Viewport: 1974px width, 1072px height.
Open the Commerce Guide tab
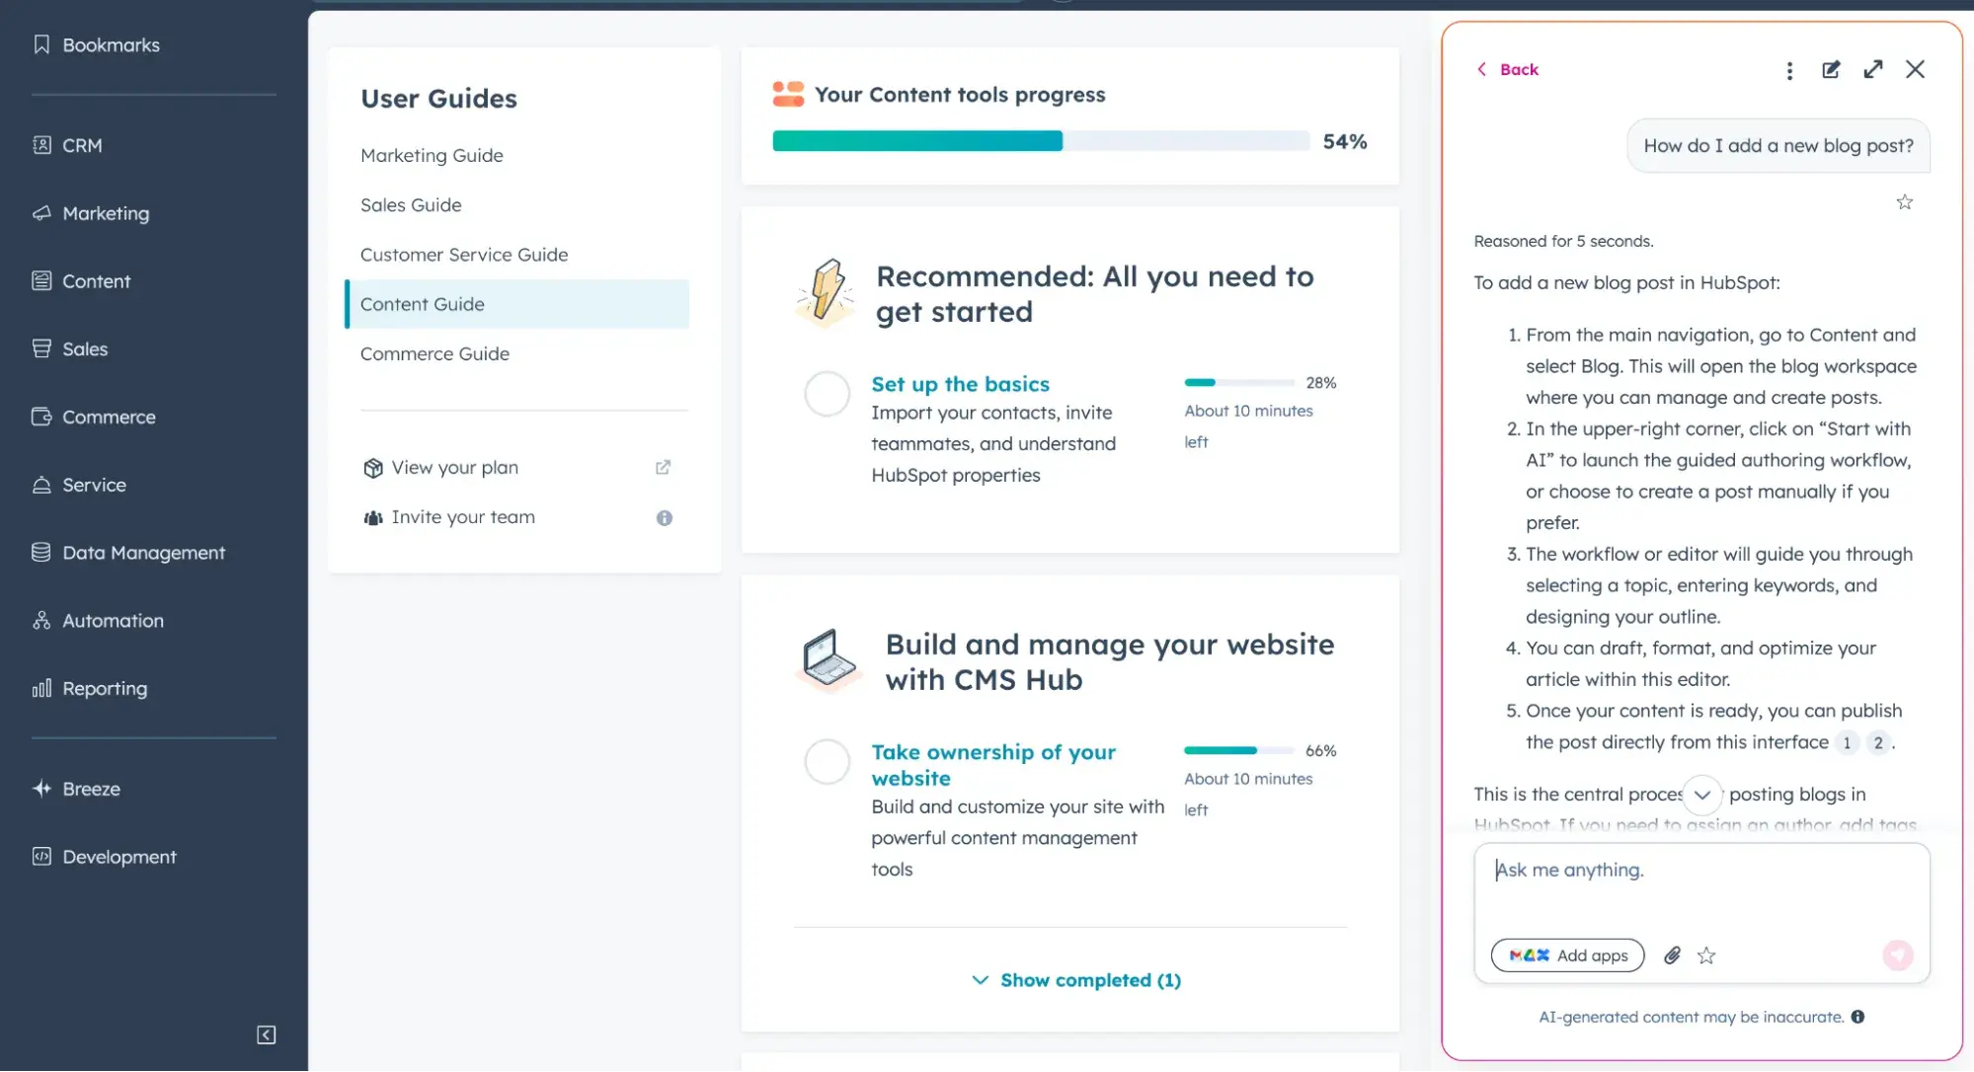tap(434, 353)
